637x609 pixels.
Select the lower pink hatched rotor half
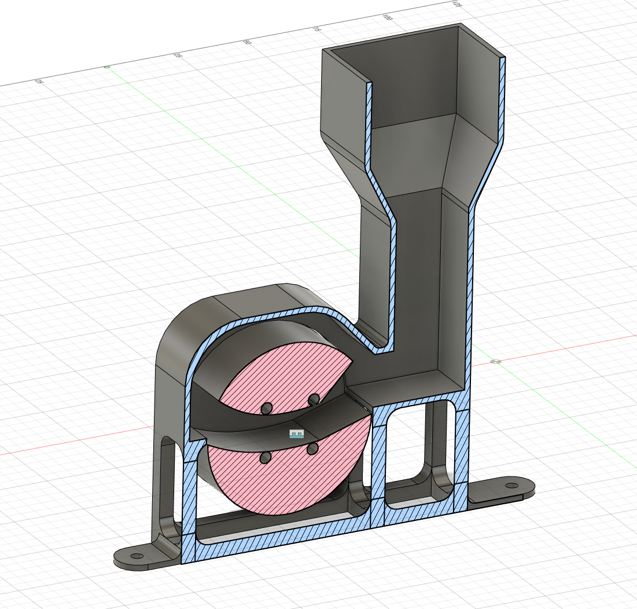(x=289, y=472)
